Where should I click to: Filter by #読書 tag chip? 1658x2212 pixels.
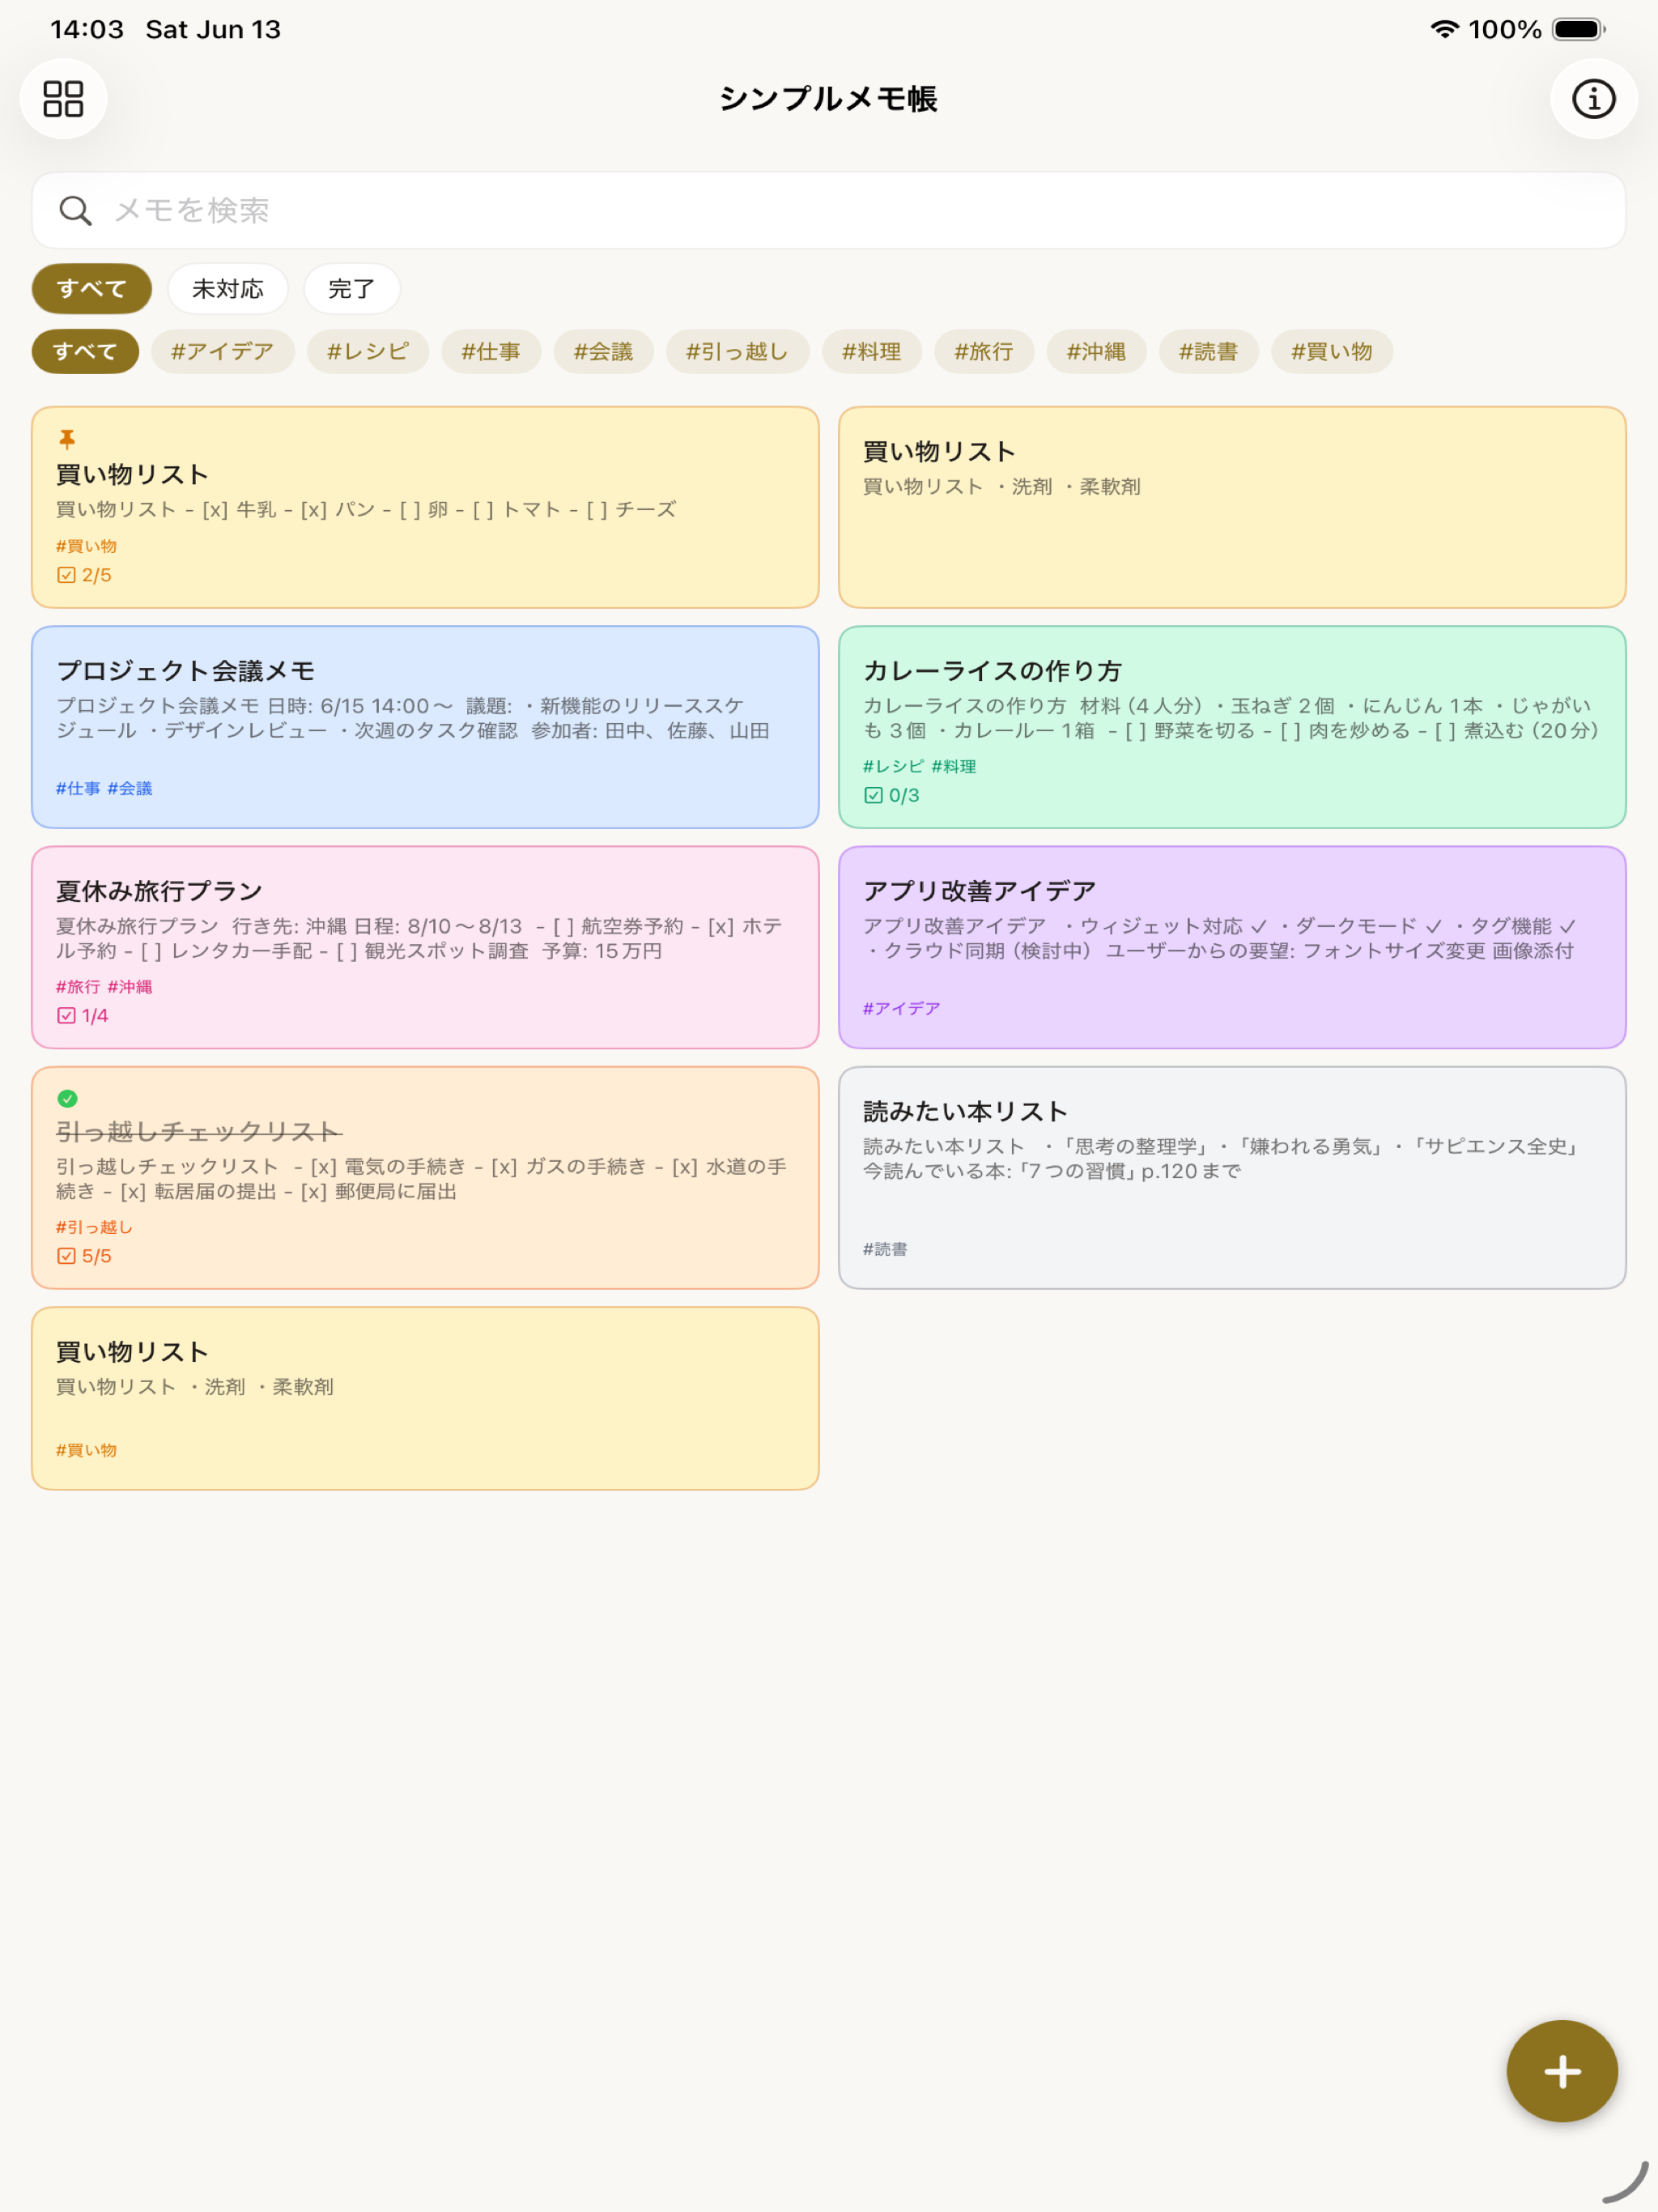pos(1208,351)
